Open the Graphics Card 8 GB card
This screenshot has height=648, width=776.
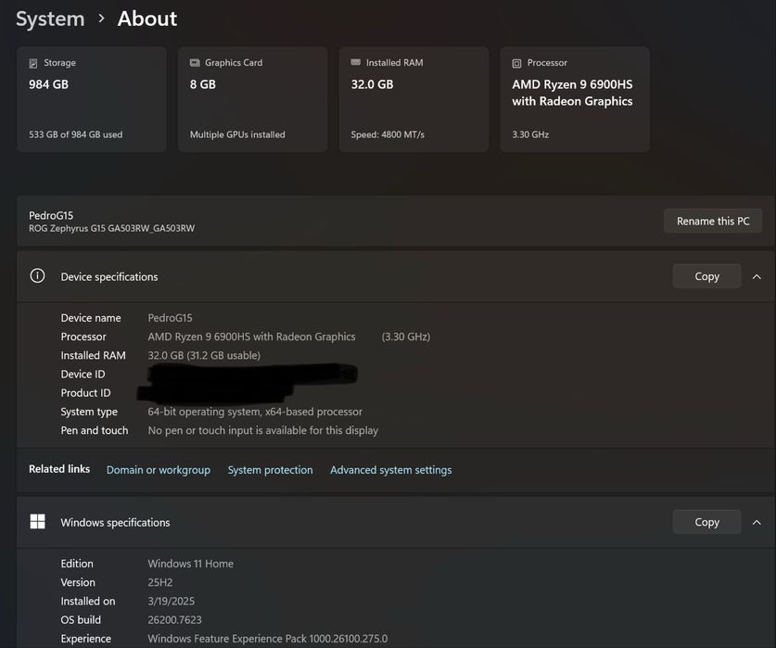click(252, 99)
